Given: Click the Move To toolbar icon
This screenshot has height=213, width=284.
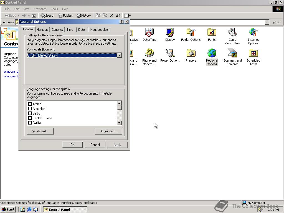Looking at the screenshot, I should click(x=98, y=16).
